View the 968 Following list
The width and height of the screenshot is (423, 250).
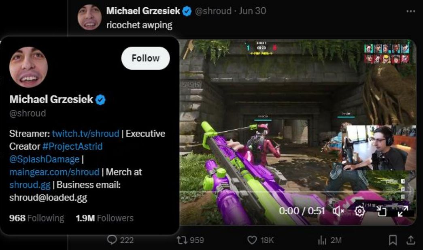coord(36,218)
